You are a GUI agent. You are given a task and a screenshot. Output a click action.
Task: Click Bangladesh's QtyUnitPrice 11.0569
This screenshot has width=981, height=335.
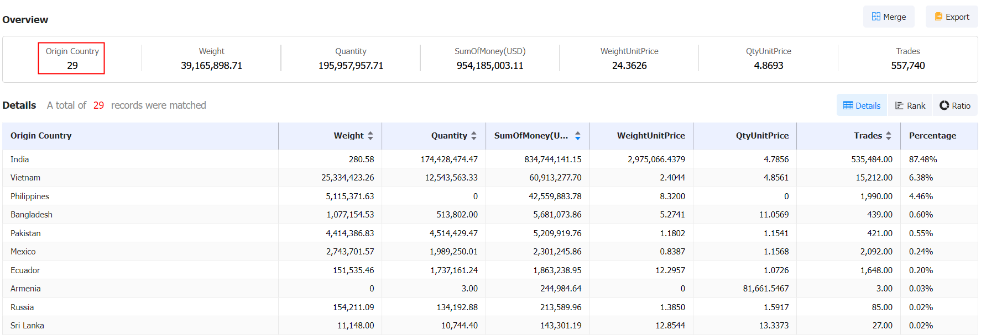click(774, 215)
